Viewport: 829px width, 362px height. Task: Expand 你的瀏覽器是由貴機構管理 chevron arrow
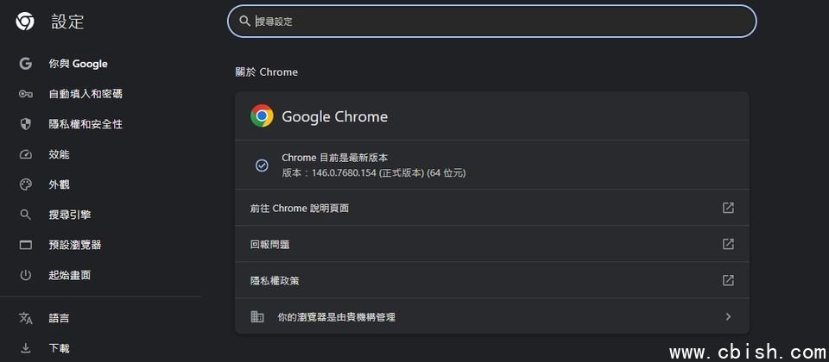click(x=728, y=317)
